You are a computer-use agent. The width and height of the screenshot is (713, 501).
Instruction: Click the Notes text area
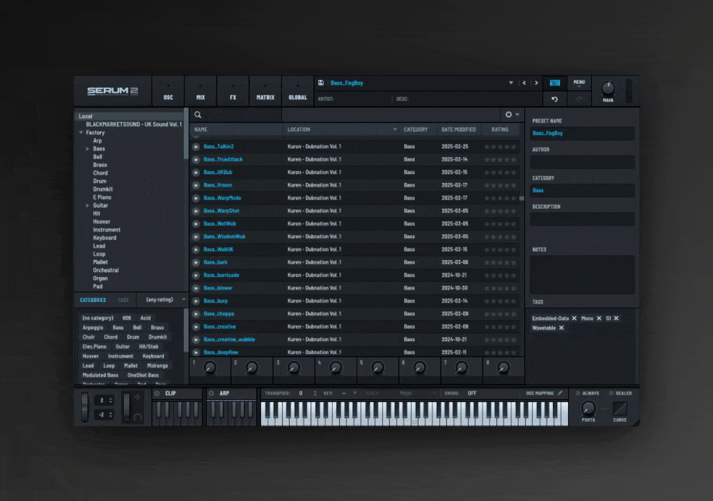[x=582, y=275]
